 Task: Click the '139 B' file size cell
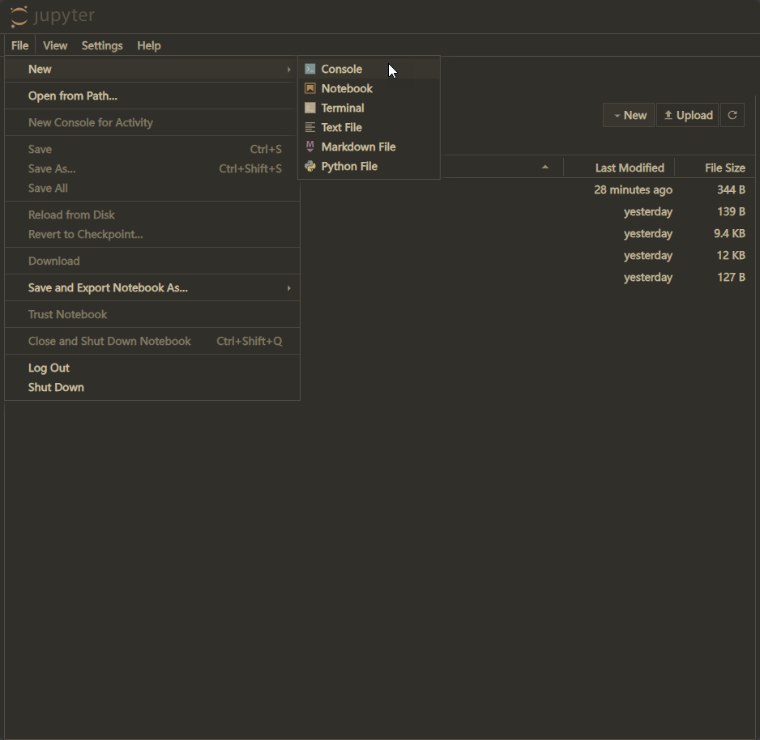coord(731,211)
